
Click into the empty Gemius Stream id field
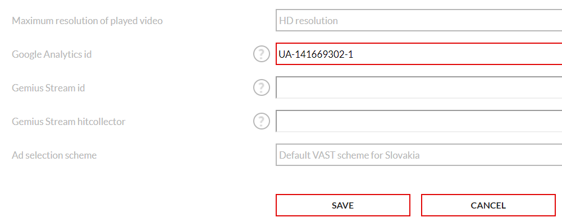(419, 87)
